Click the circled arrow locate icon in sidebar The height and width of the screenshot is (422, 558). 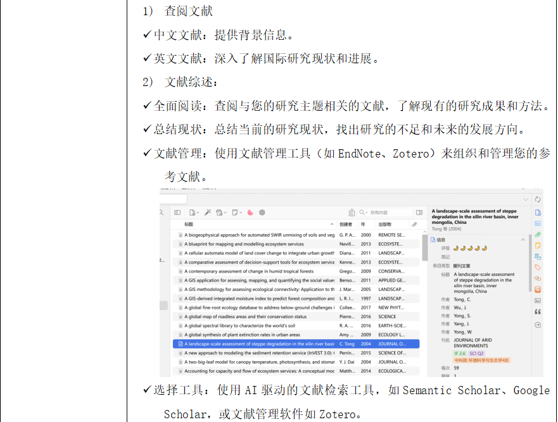(x=538, y=325)
